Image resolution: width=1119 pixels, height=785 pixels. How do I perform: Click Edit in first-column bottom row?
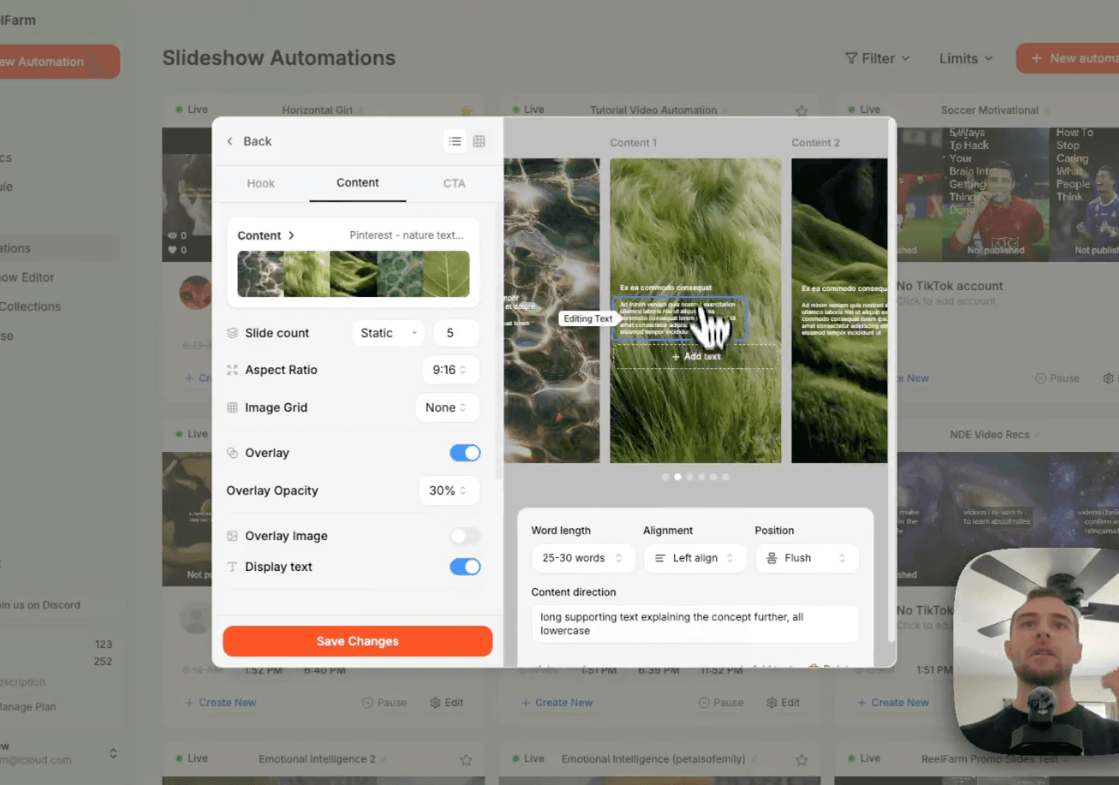pos(447,703)
